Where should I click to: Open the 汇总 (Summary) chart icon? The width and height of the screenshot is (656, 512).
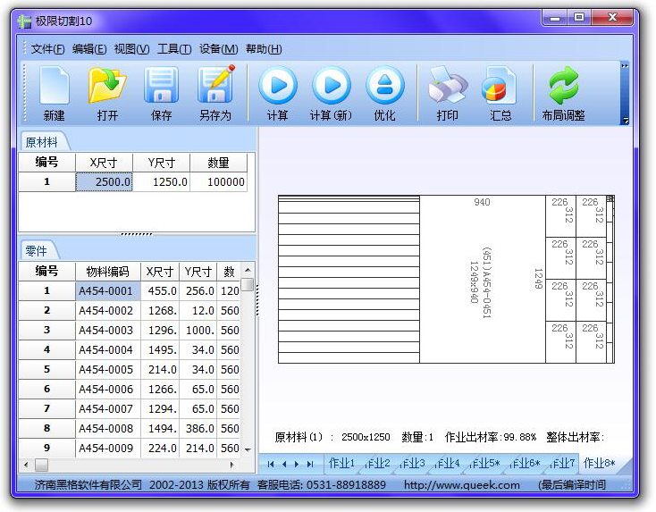(500, 86)
